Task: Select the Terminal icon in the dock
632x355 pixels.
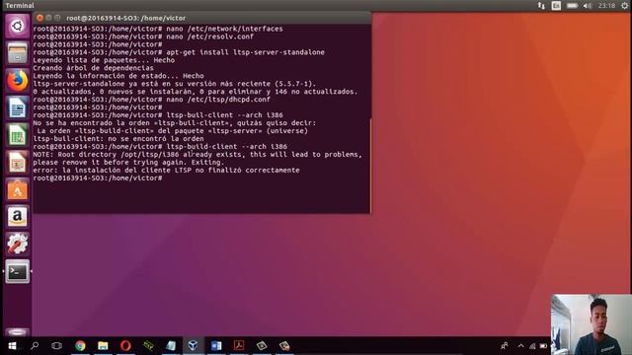Action: click(x=18, y=271)
